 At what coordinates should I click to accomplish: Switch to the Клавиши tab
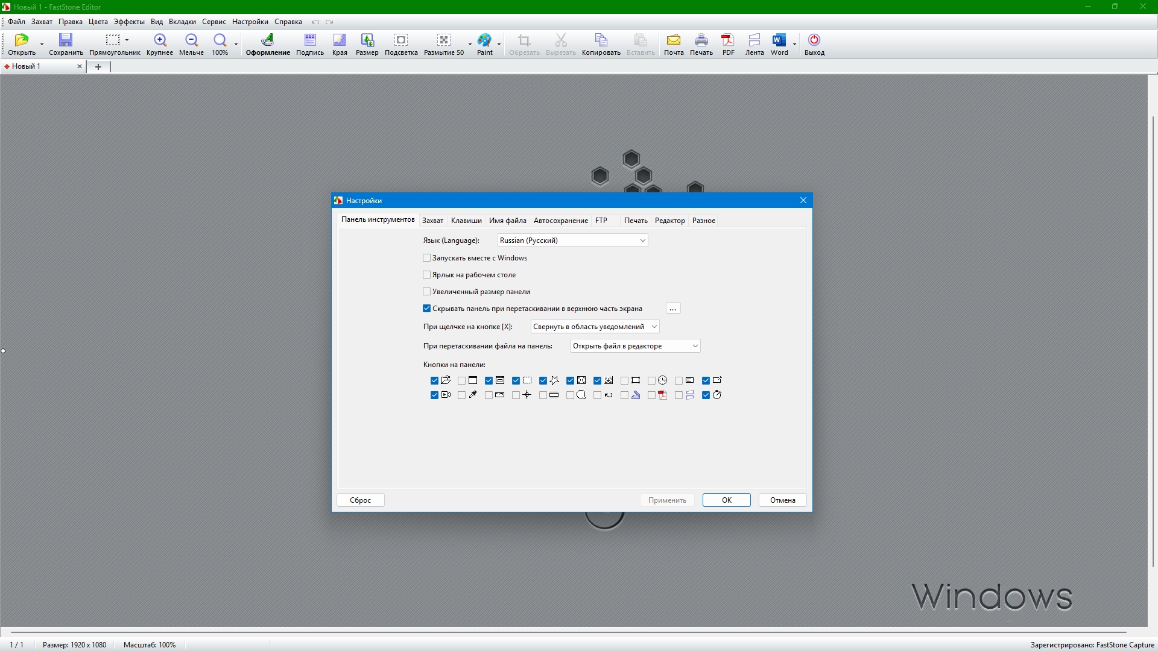click(x=466, y=221)
